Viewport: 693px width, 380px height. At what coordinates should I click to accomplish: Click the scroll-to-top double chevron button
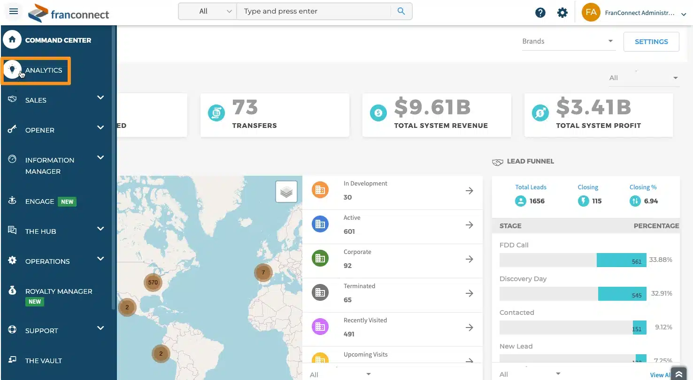tap(678, 374)
